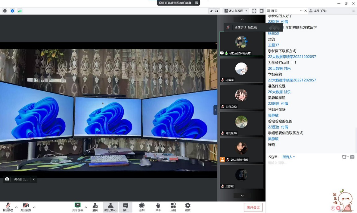Image resolution: width=357 pixels, height=213 pixels.
Task: Click the 41:53 meeting timer
Action: point(214,11)
